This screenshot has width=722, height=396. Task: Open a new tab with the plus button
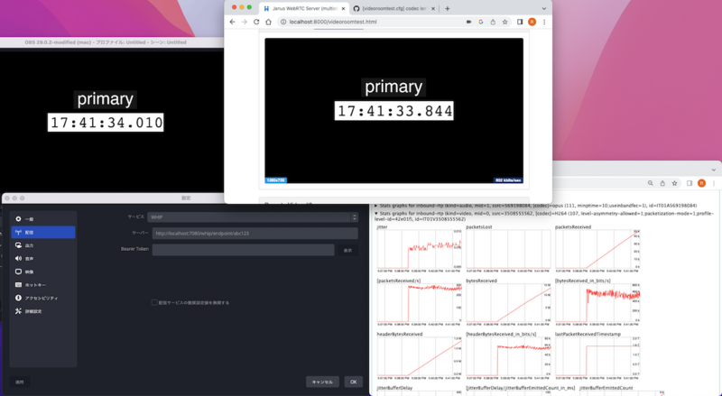point(447,8)
